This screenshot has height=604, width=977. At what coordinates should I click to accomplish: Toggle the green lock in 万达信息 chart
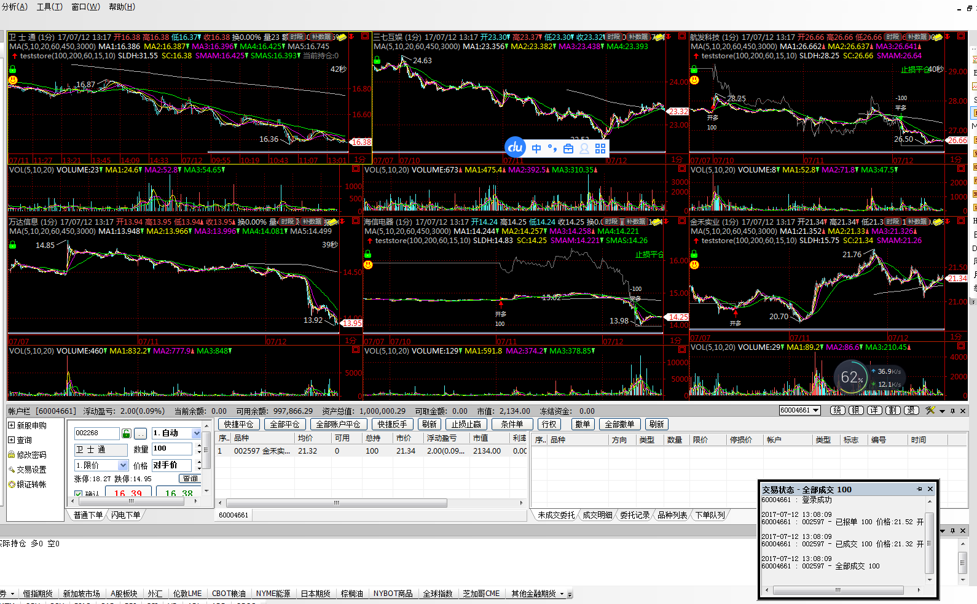click(x=12, y=245)
